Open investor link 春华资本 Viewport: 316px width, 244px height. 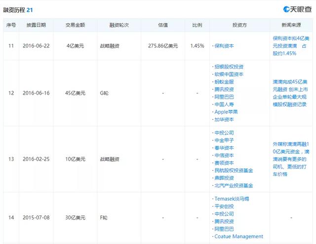224,148
